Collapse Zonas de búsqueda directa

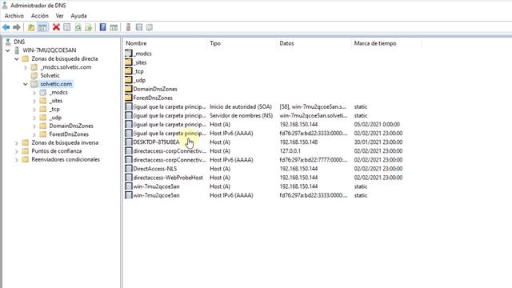(x=16, y=58)
